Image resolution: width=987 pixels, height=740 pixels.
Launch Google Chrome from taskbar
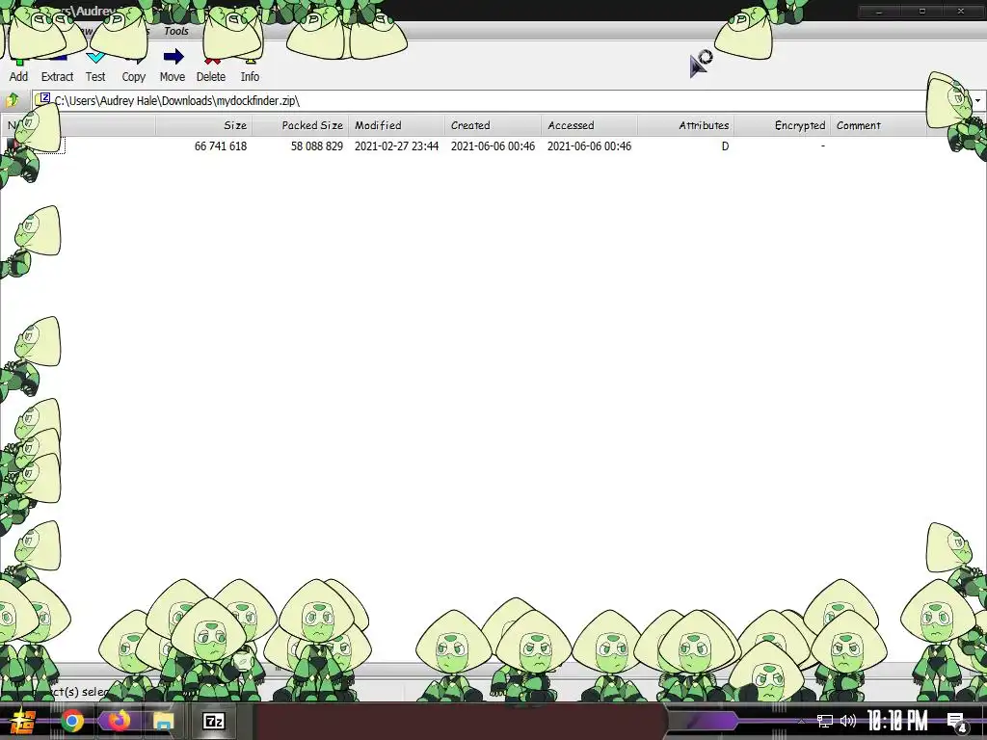click(72, 721)
